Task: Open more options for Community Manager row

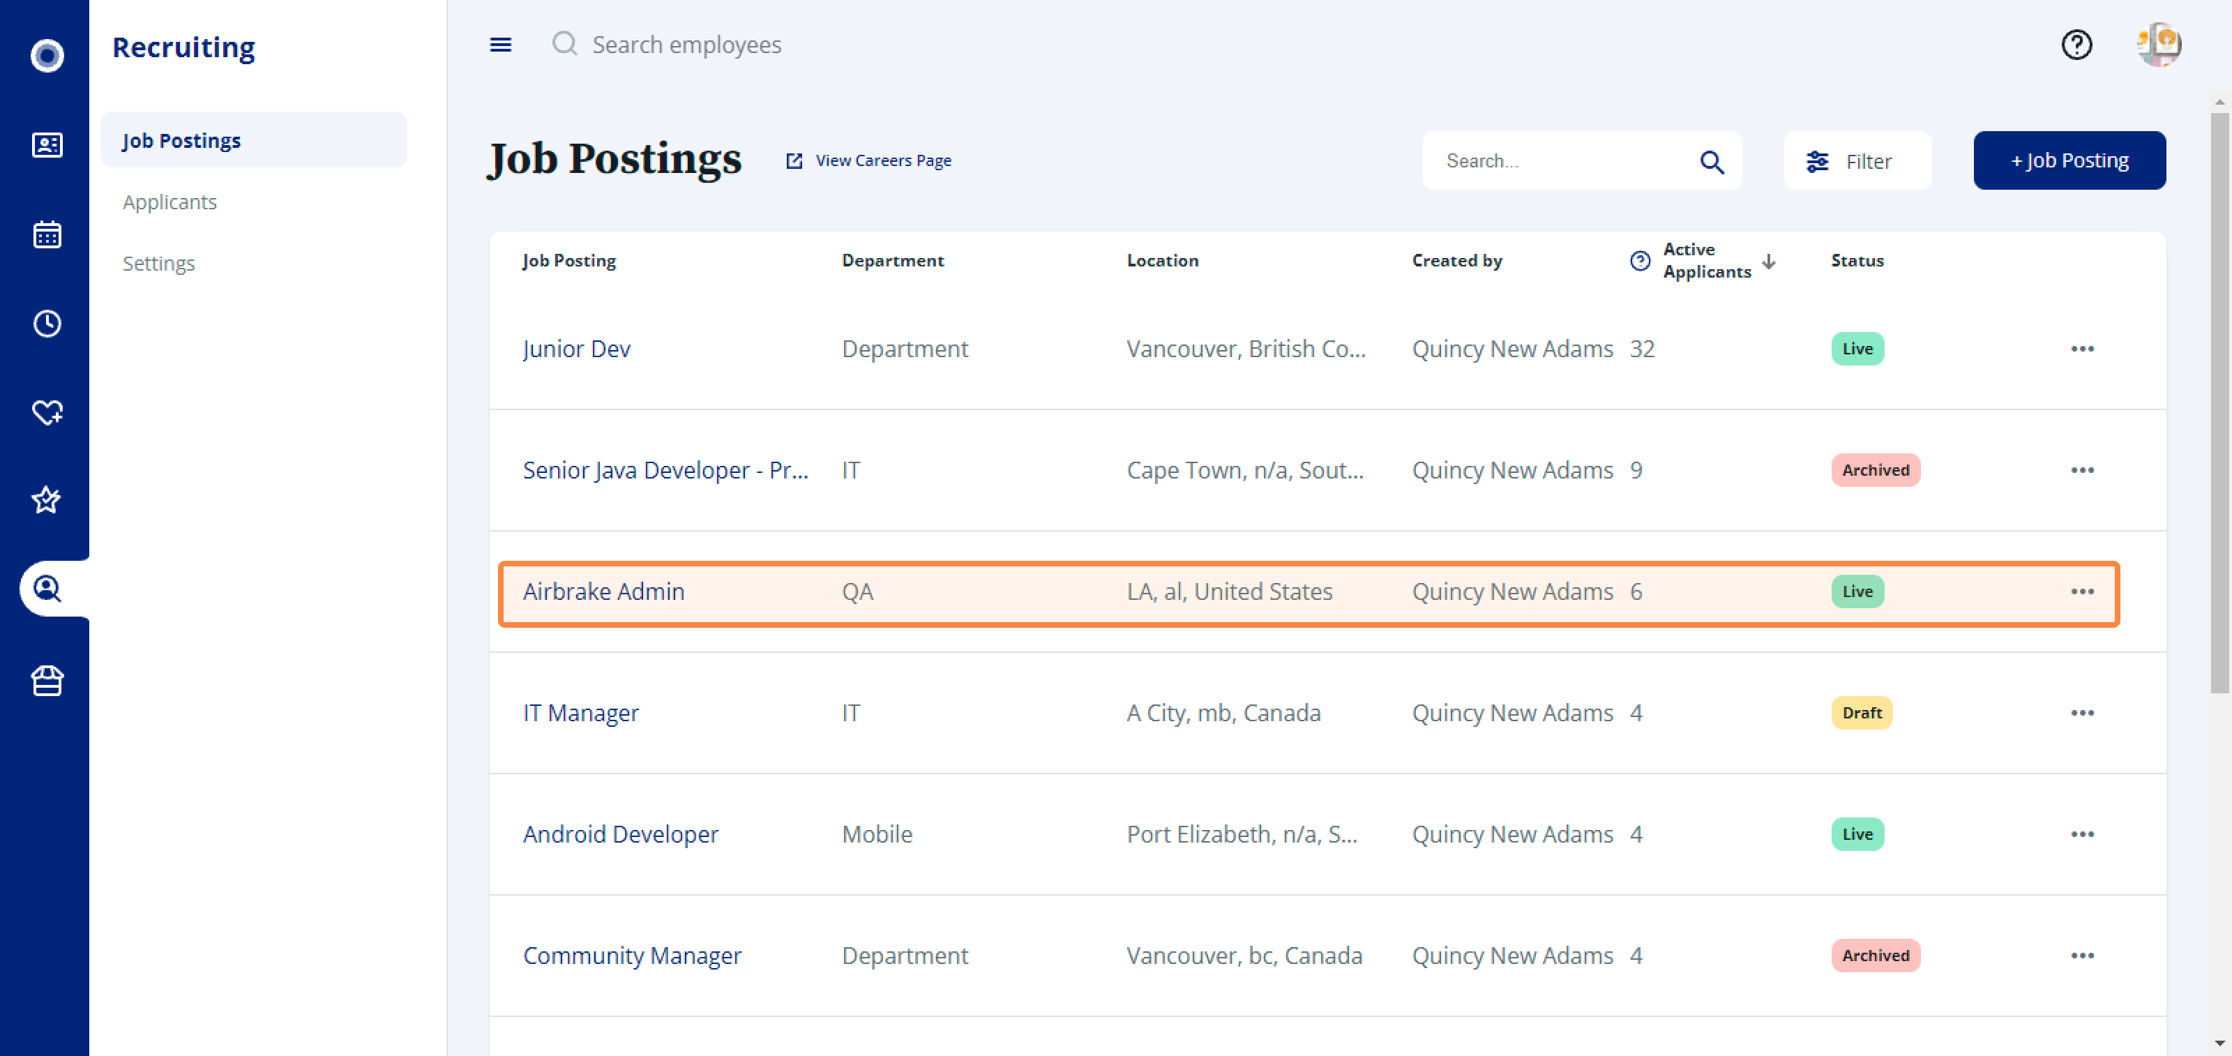Action: click(x=2082, y=956)
